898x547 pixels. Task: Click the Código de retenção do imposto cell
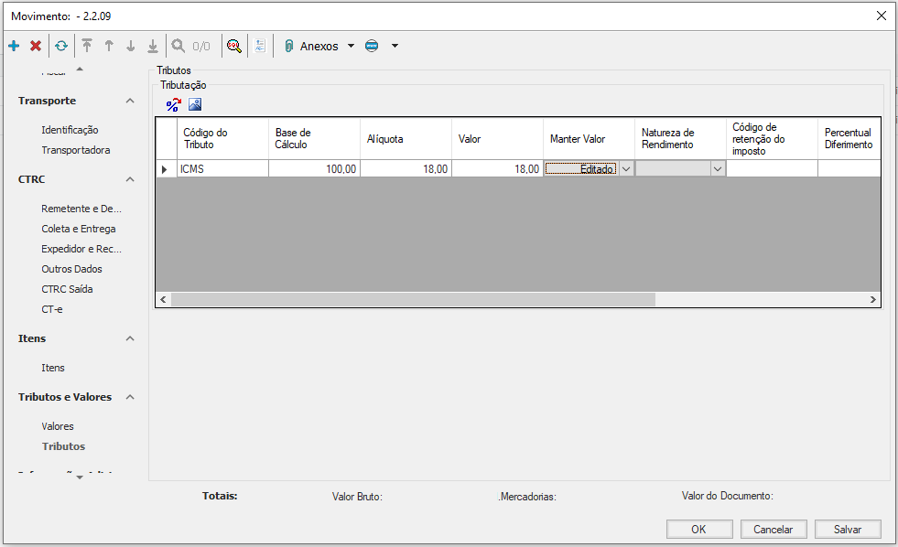coord(772,169)
